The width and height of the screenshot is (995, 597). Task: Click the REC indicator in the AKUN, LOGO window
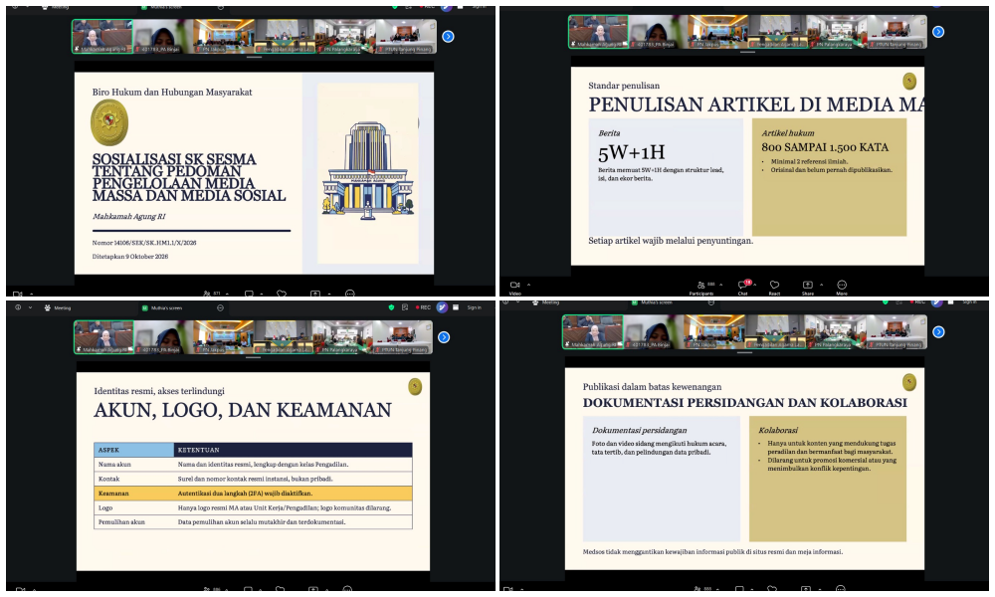tap(423, 307)
